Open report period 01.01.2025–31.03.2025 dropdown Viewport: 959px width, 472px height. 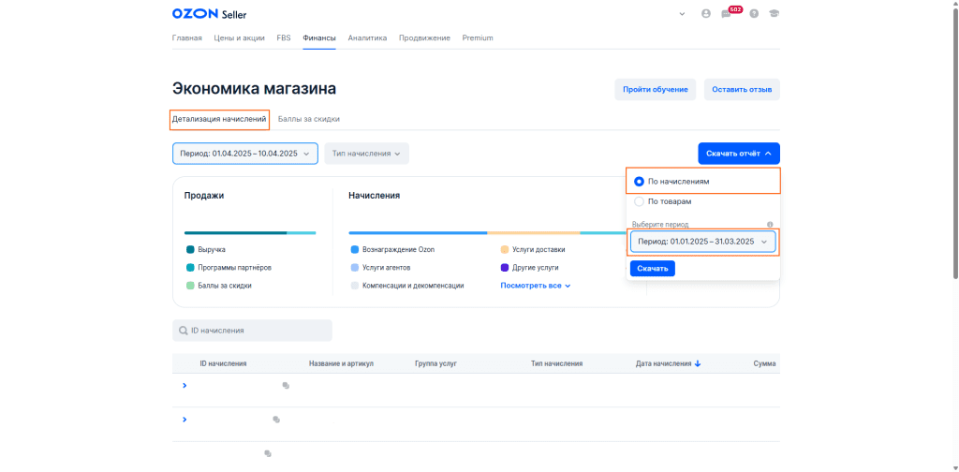[702, 242]
